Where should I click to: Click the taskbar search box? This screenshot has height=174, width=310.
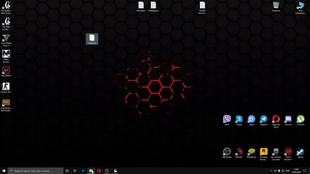coord(35,171)
